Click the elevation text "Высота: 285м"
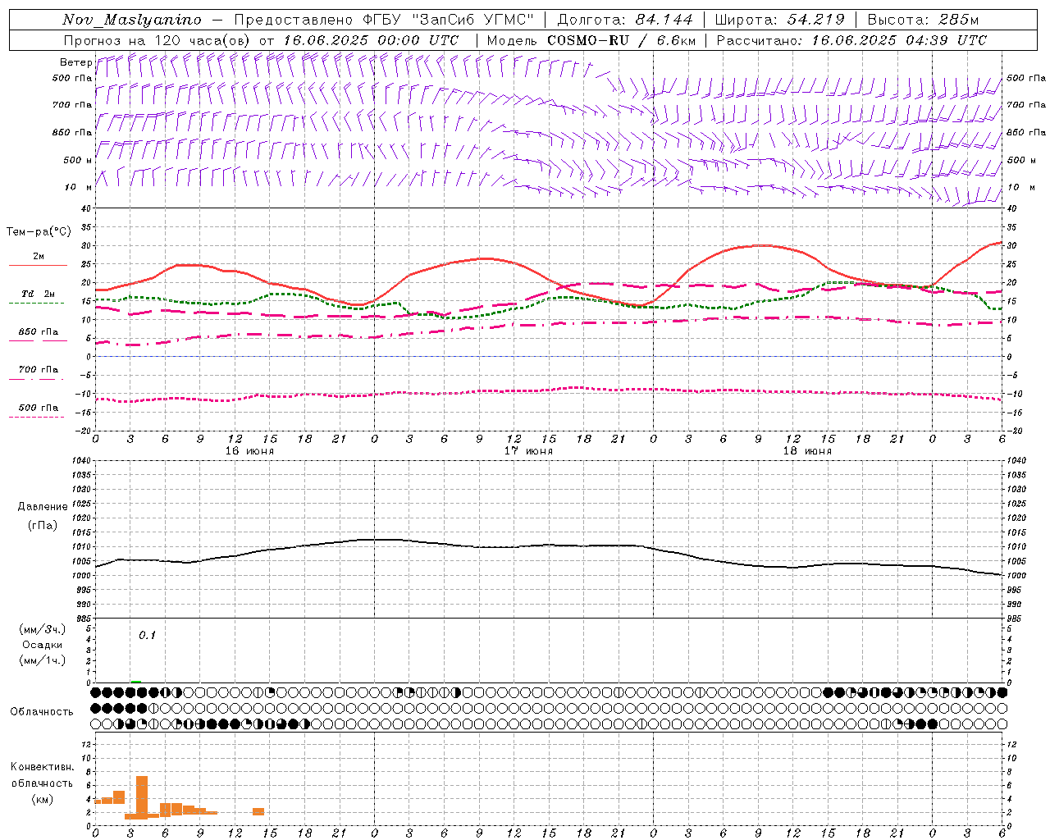Screen dimensions: 1050x840 click(x=923, y=20)
